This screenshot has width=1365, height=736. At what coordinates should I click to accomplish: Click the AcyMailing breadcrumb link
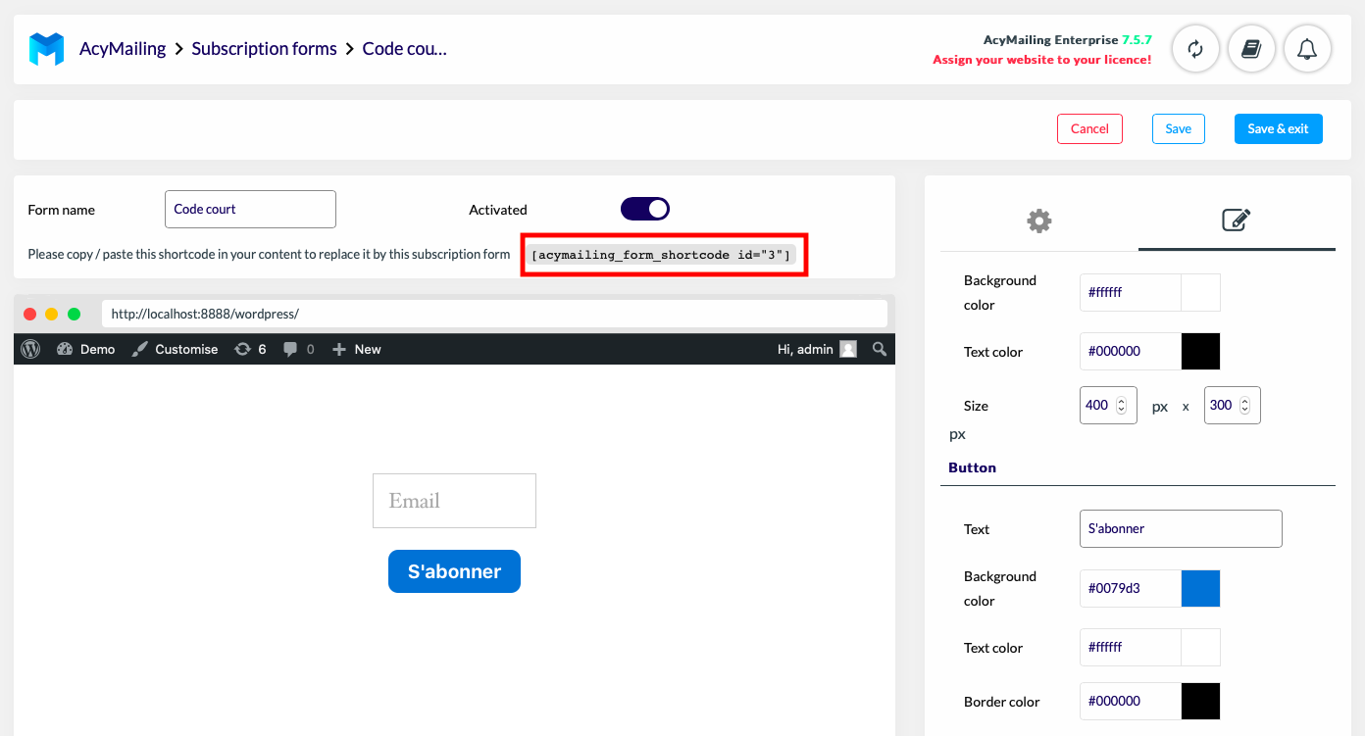click(123, 48)
